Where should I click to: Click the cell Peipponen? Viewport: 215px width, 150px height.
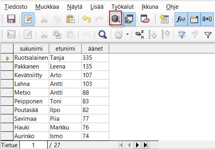[31, 101]
